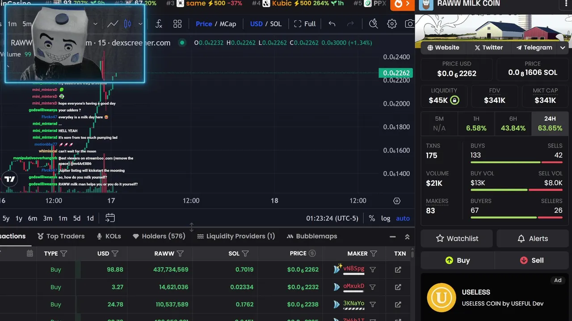Screen dimensions: 572x321
Task: Expand more social links chevron
Action: point(563,48)
